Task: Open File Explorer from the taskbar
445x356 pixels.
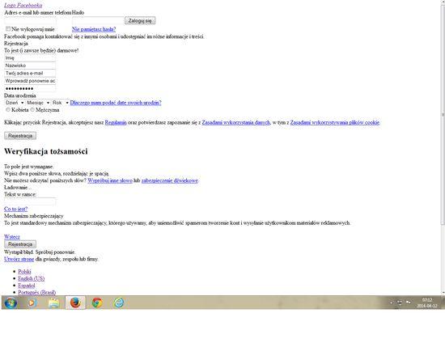Action: [53, 303]
